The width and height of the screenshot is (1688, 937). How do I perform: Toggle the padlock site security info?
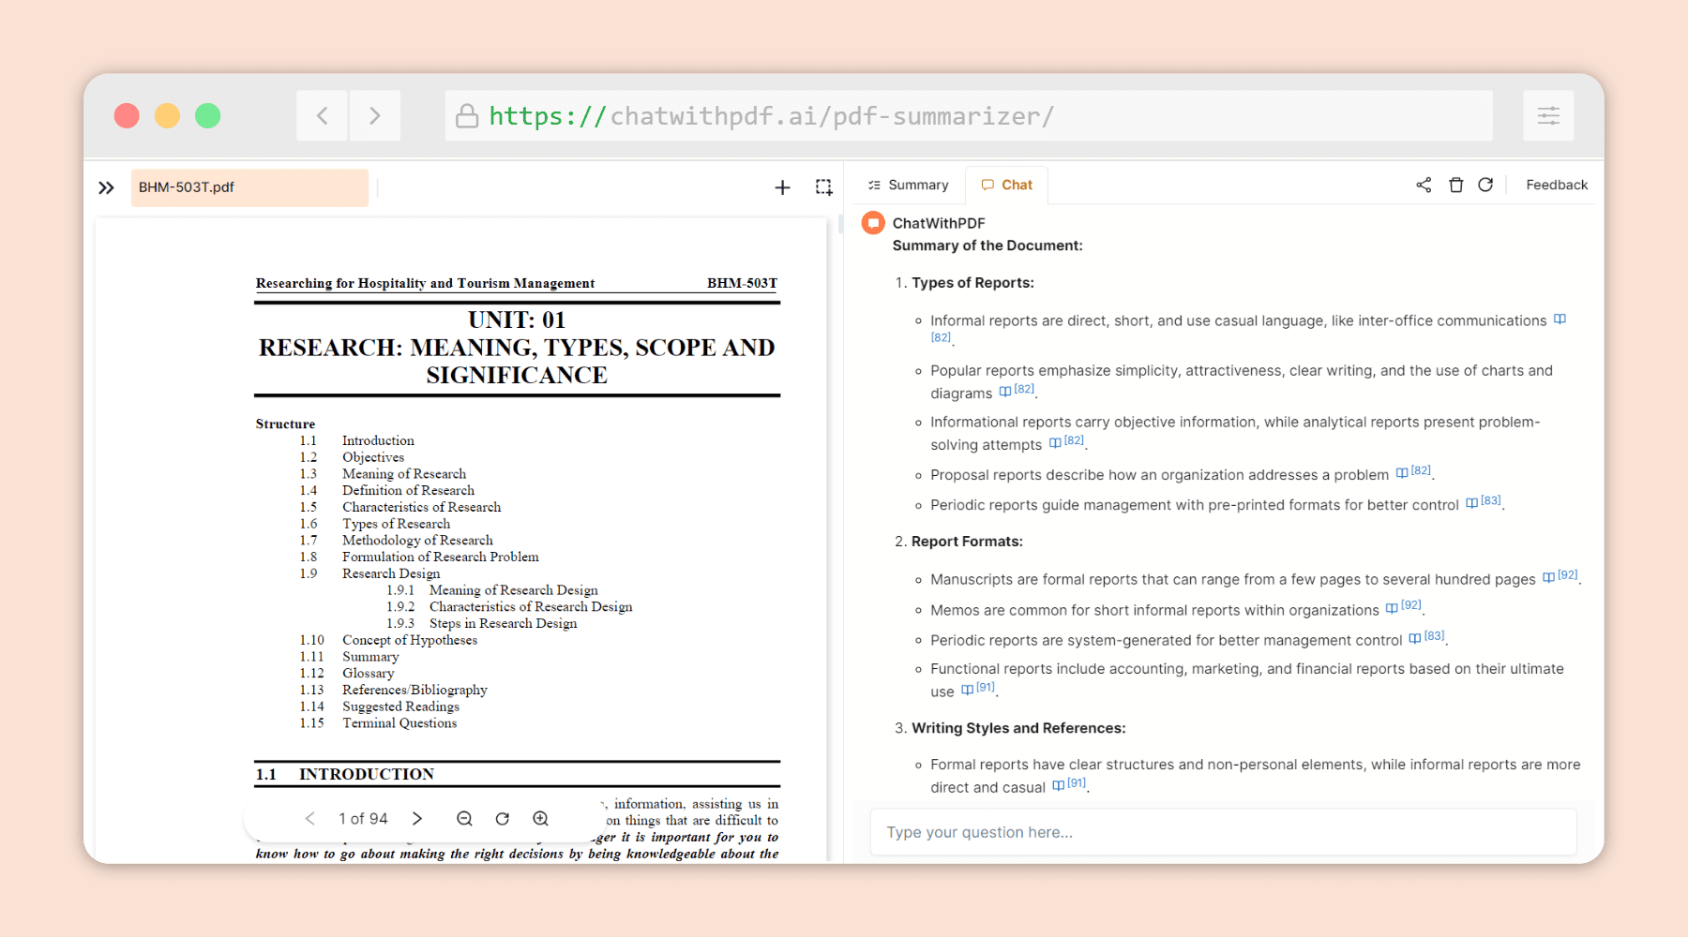[467, 115]
